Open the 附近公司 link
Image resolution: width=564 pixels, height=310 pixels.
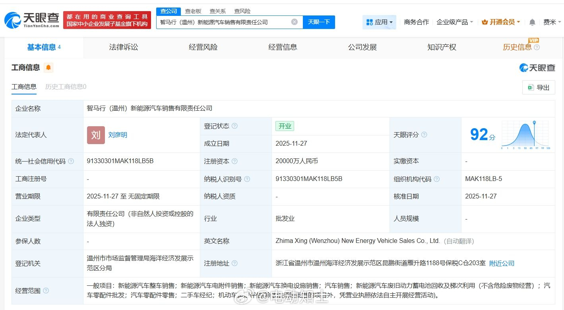tap(502, 263)
